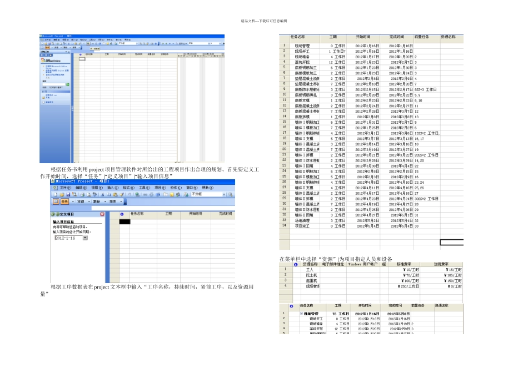Click the yellow Task Notes icon
528x373 pixels.
click(172, 194)
